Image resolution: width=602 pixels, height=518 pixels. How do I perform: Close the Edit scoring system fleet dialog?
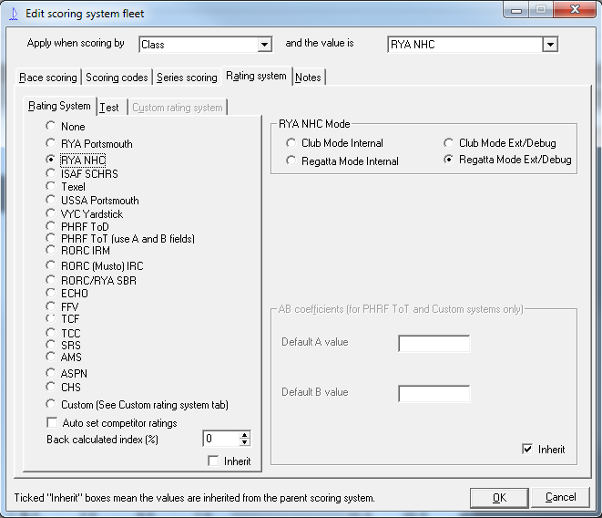575,9
